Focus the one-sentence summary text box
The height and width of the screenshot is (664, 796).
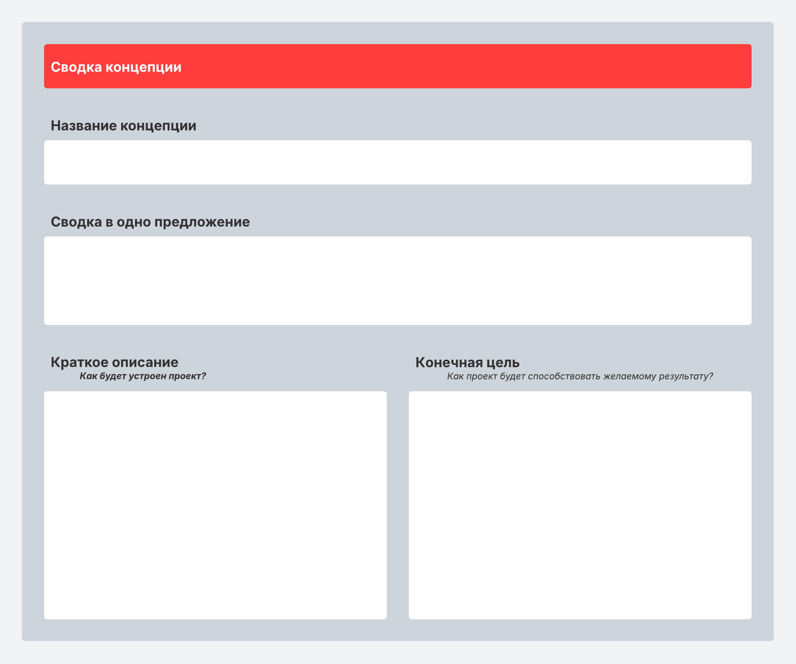[x=398, y=281]
